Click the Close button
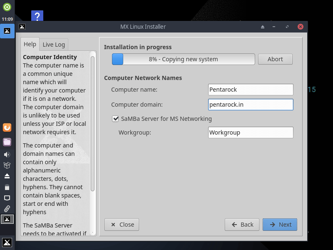333x250 pixels. point(122,225)
